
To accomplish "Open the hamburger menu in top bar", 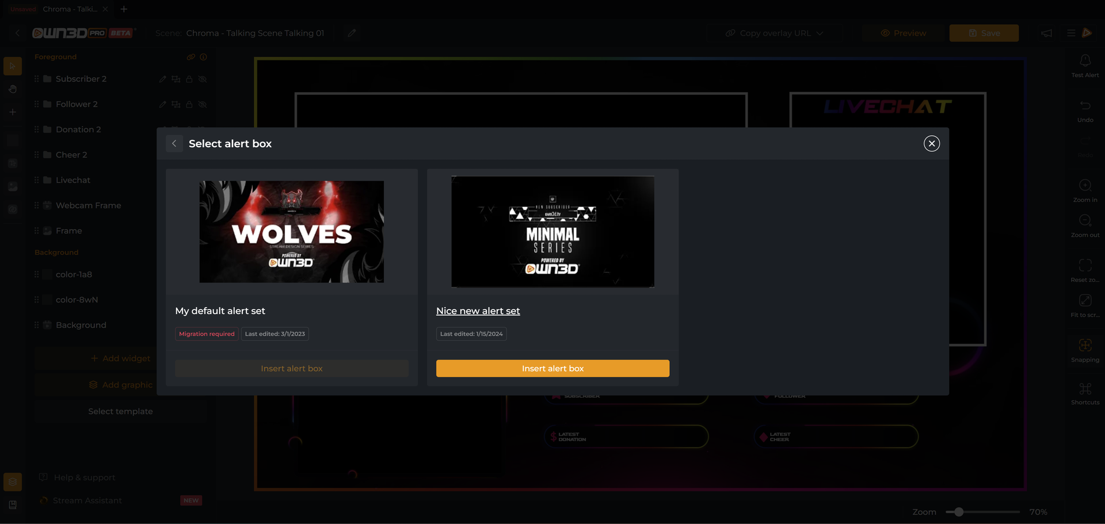I will (x=1071, y=33).
